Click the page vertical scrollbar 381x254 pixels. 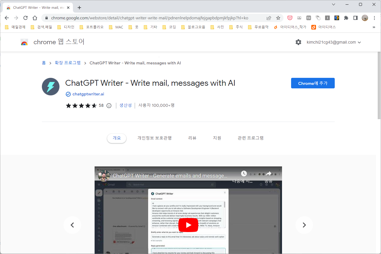pyautogui.click(x=379, y=85)
